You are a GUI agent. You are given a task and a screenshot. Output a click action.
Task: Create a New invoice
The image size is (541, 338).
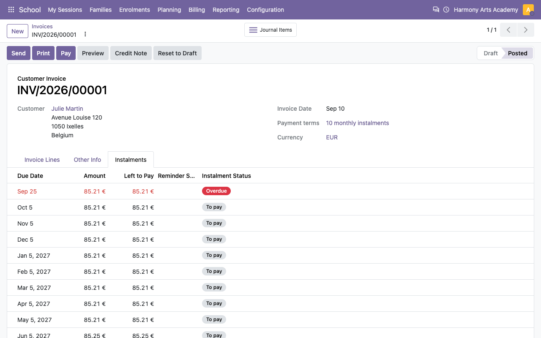pyautogui.click(x=18, y=31)
